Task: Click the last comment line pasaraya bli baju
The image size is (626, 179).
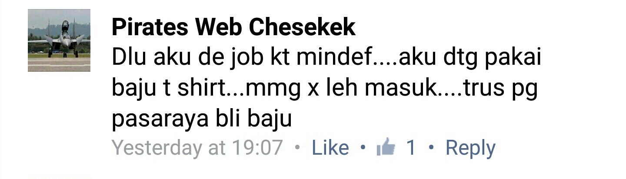Action: [x=201, y=119]
